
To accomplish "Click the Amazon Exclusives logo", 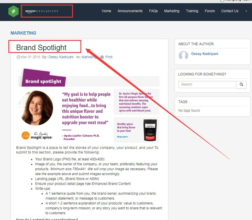I will [42, 11].
